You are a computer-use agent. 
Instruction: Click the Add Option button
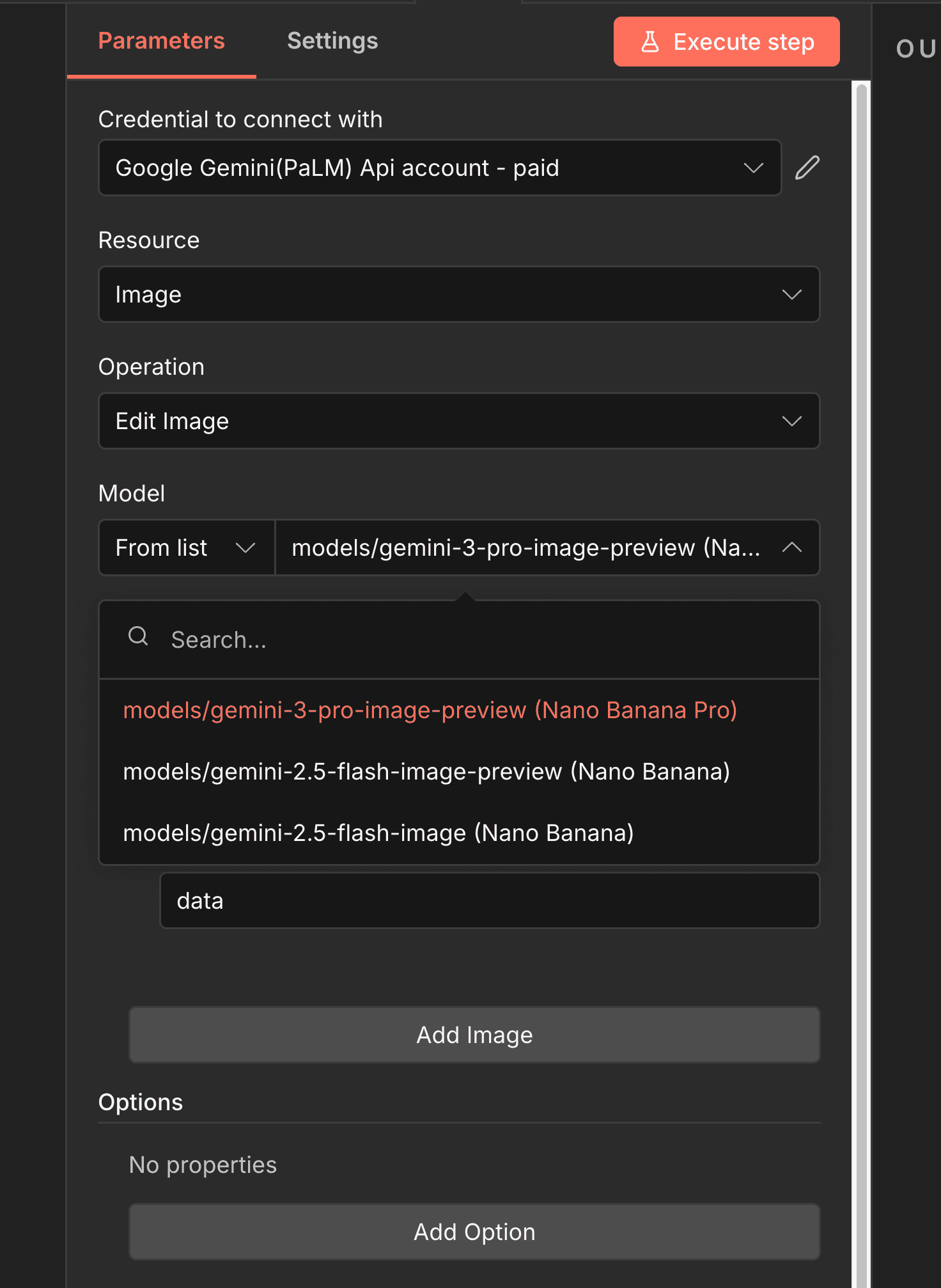click(x=474, y=1232)
